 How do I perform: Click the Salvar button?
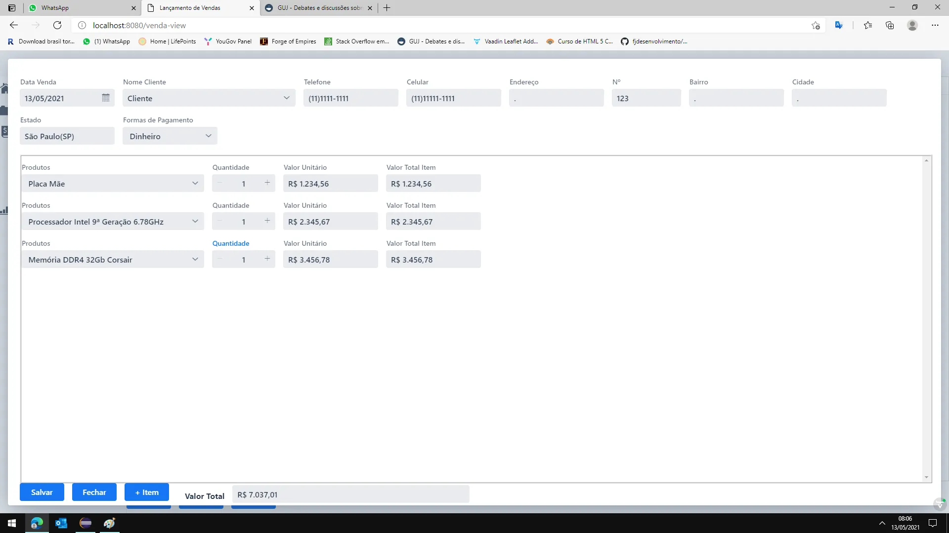[x=42, y=492]
